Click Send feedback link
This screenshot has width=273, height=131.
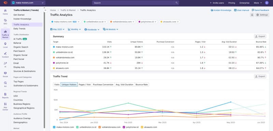click(260, 10)
